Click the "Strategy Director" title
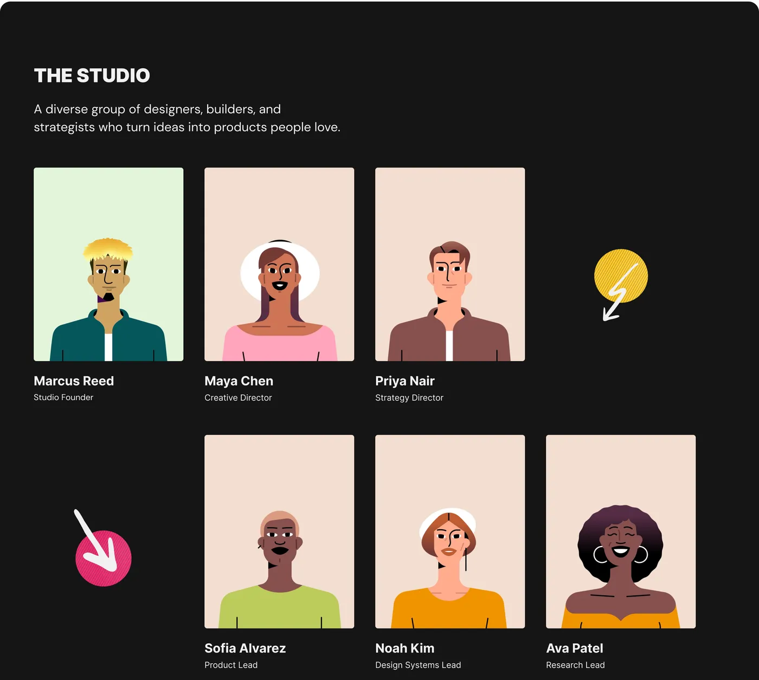Viewport: 759px width, 680px height. [409, 398]
